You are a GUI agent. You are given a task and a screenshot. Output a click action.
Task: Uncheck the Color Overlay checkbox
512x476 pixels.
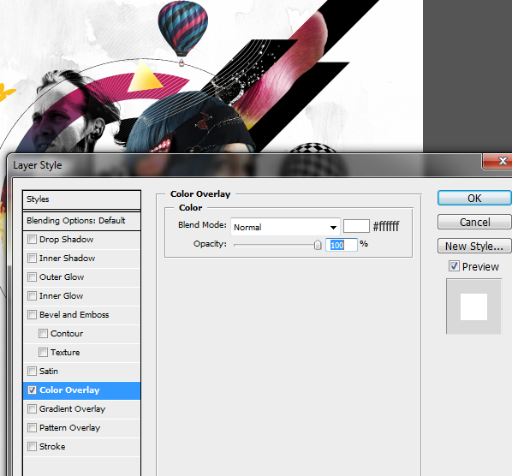click(x=32, y=390)
